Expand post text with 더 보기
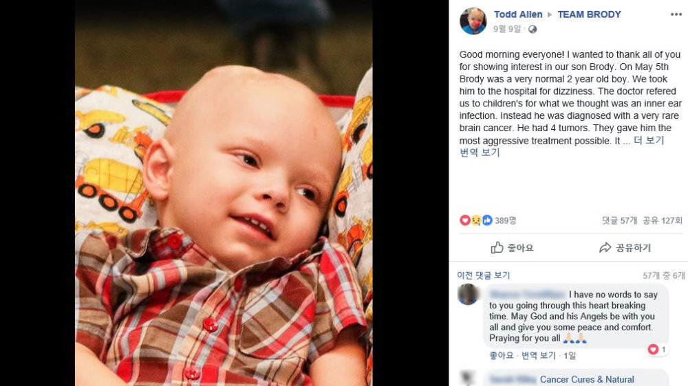 click(649, 141)
